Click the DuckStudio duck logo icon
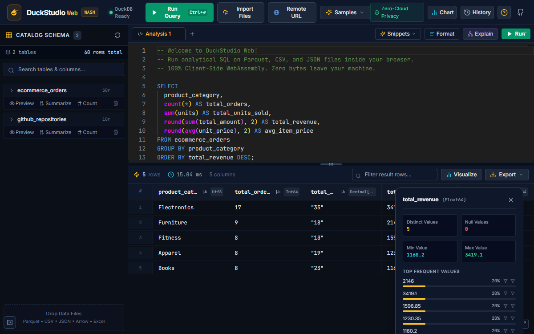Screen dimensions: 534x334 pos(15,12)
